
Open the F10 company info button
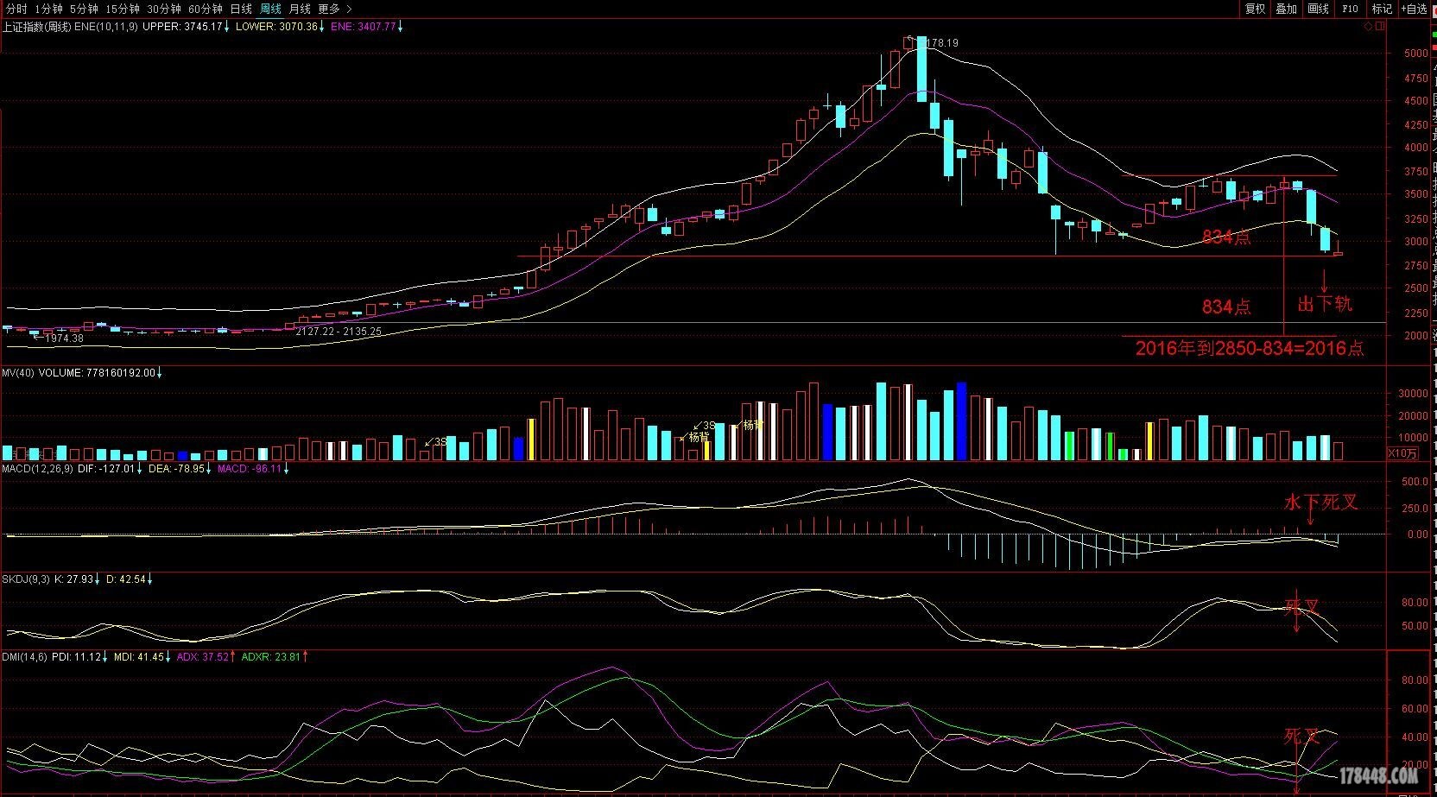pos(1351,9)
